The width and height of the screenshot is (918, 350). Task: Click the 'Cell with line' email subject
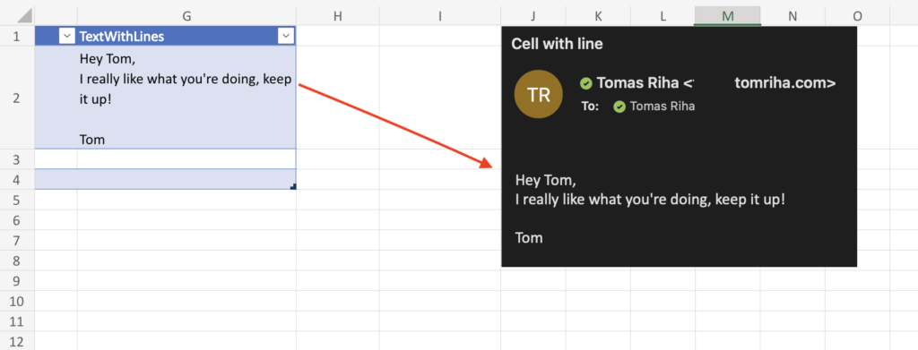click(x=557, y=44)
